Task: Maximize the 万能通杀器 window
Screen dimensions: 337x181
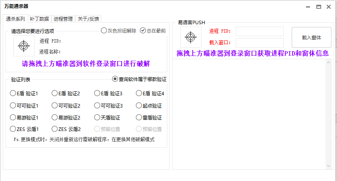Action: 319,7
